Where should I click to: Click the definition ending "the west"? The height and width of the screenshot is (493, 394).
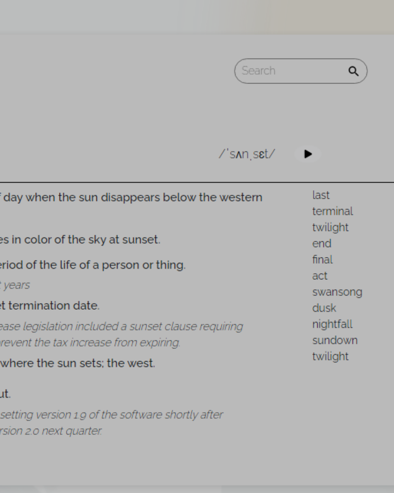pyautogui.click(x=78, y=363)
